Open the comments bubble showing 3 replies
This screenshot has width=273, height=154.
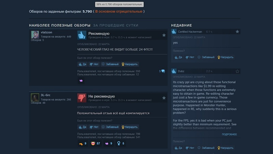pyautogui.click(x=162, y=71)
